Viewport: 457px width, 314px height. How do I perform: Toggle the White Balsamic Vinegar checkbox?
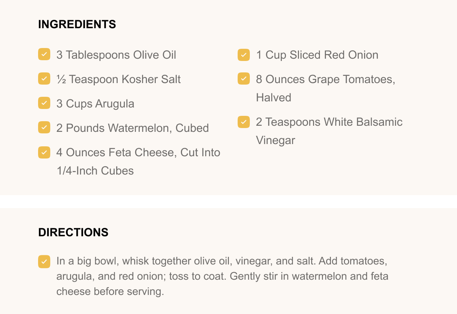pyautogui.click(x=244, y=122)
